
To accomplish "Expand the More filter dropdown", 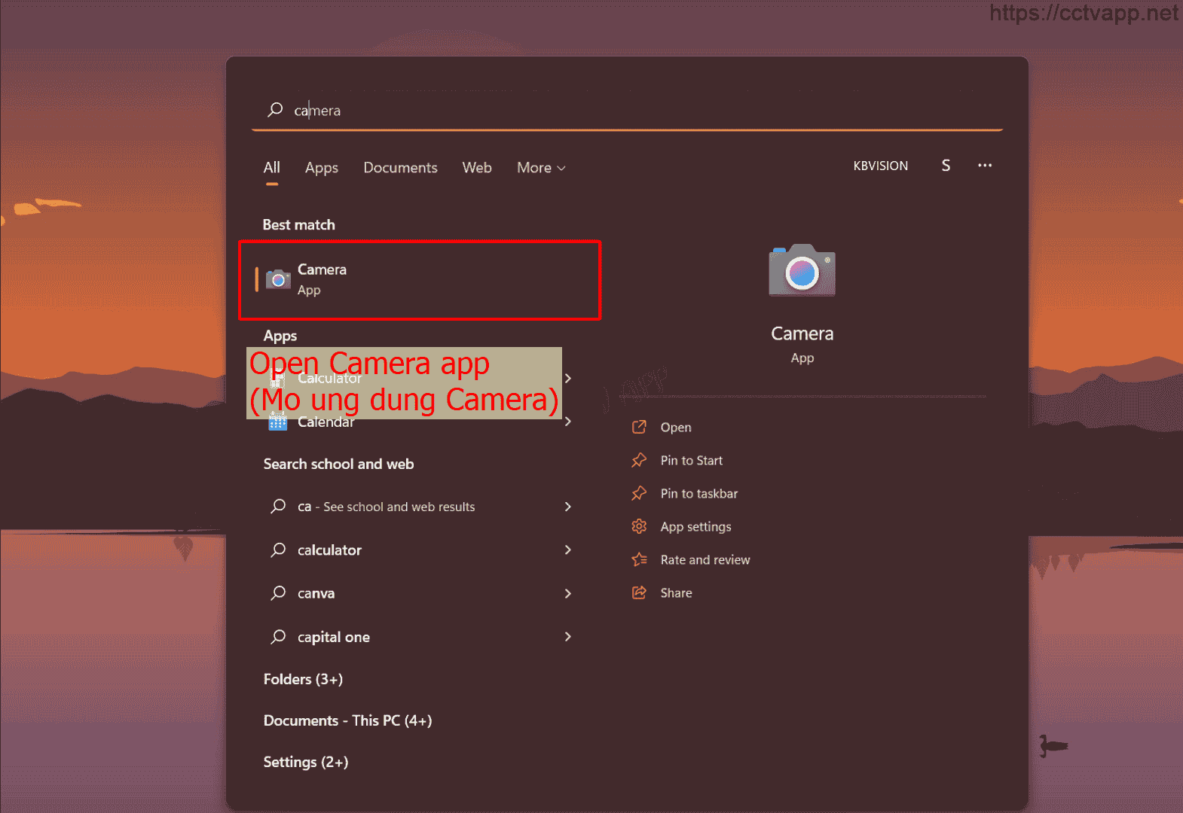I will click(540, 168).
